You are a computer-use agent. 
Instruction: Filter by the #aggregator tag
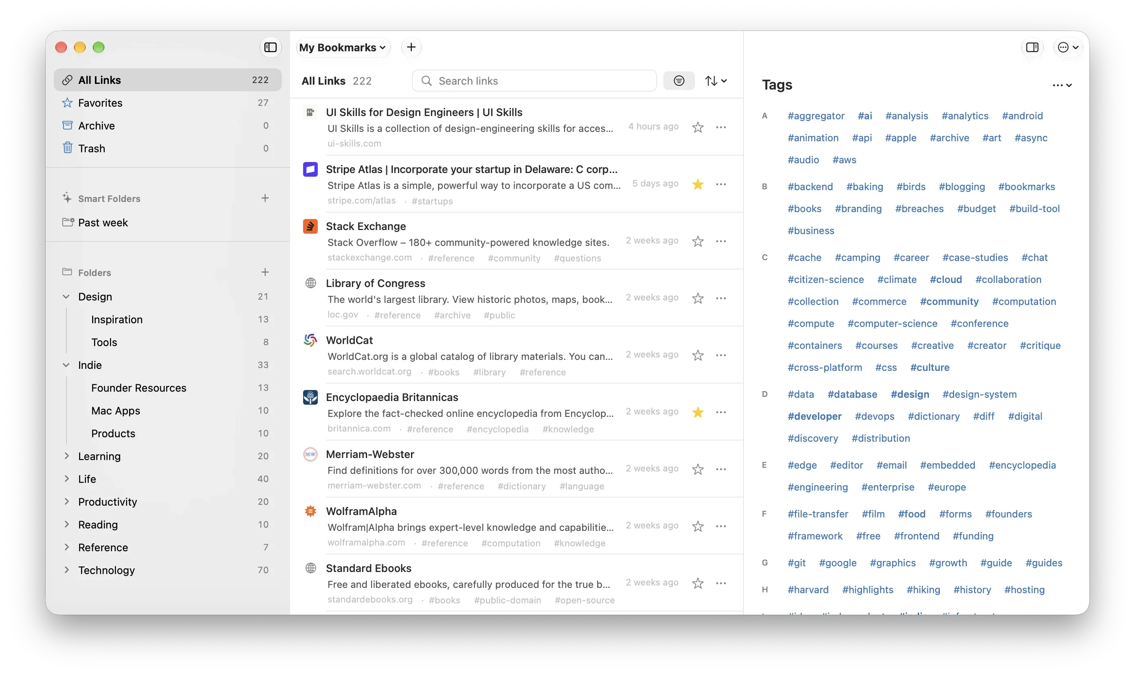[816, 116]
